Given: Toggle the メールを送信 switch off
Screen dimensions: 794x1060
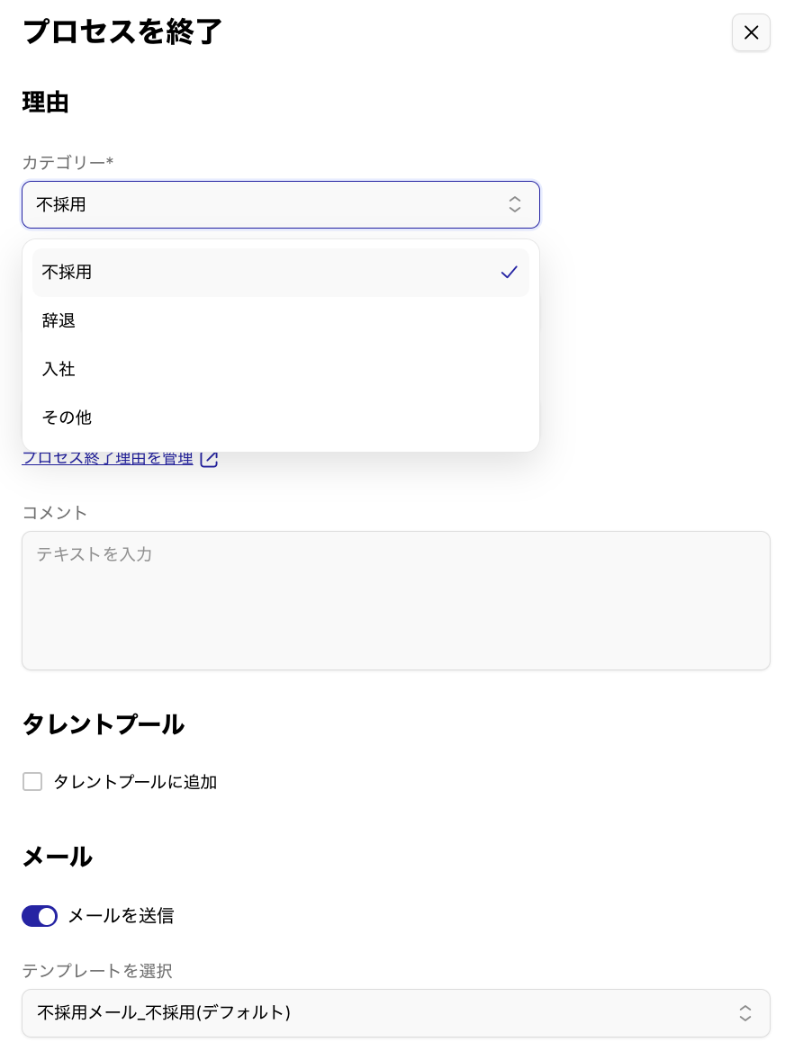Looking at the screenshot, I should (x=40, y=916).
